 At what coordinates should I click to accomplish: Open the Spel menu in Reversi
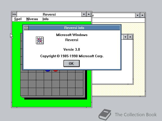tap(18, 19)
